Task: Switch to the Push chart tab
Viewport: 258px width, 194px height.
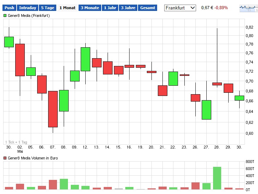Action: click(10, 8)
